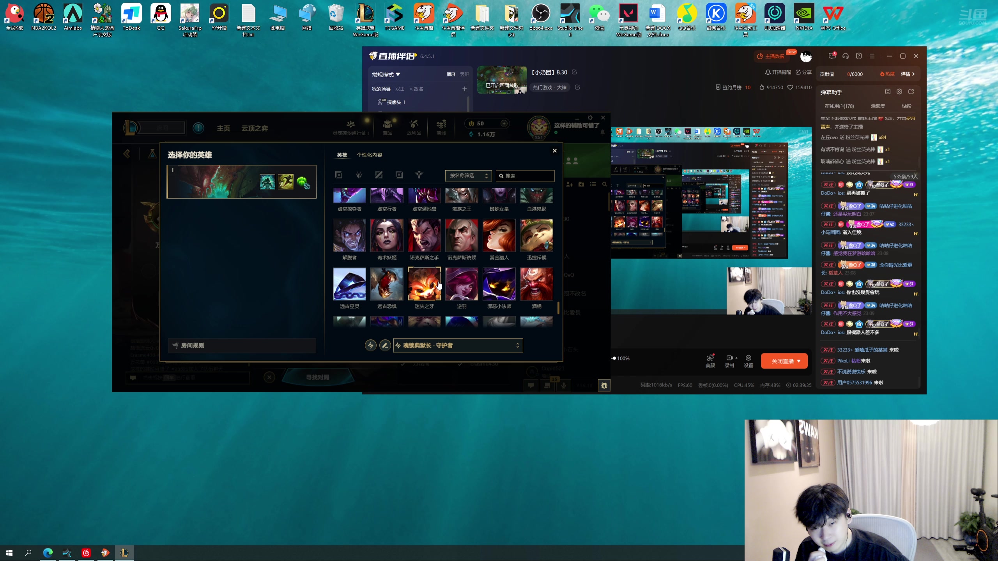Switch to the 个性化内容 tab
The width and height of the screenshot is (998, 561).
pos(369,155)
